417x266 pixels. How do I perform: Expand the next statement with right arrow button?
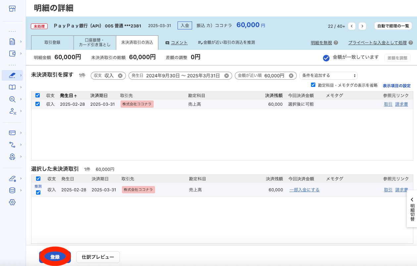pos(363,25)
